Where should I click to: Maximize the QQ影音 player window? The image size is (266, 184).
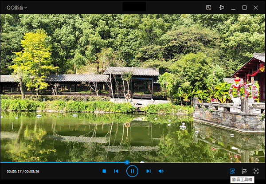[244, 8]
